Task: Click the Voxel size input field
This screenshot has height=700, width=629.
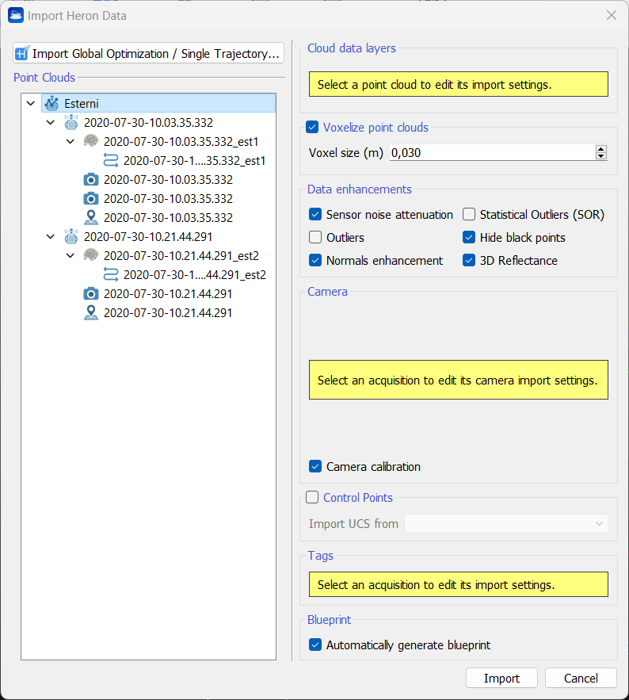Action: 491,152
